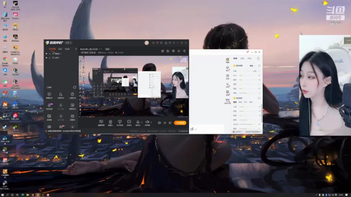Open GeForce Experience desktop shortcut
Viewport: 351px width, 197px height.
click(x=15, y=129)
